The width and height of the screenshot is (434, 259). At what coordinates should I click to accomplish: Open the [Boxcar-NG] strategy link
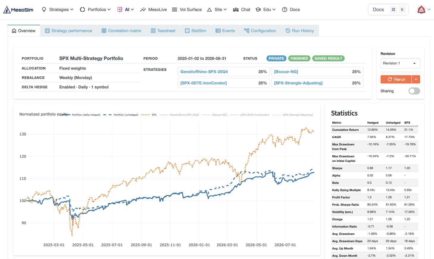286,72
